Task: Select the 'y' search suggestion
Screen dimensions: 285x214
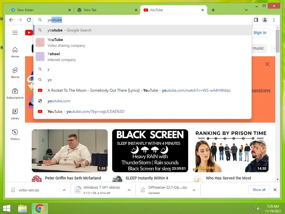Action: click(142, 69)
